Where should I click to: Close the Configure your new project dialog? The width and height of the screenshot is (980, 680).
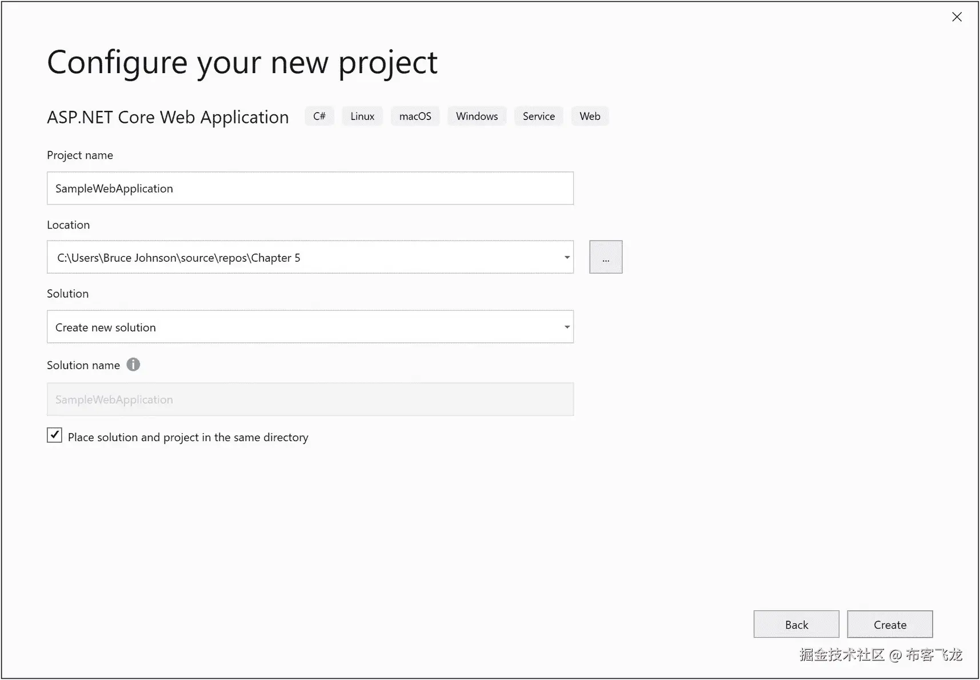tap(957, 17)
